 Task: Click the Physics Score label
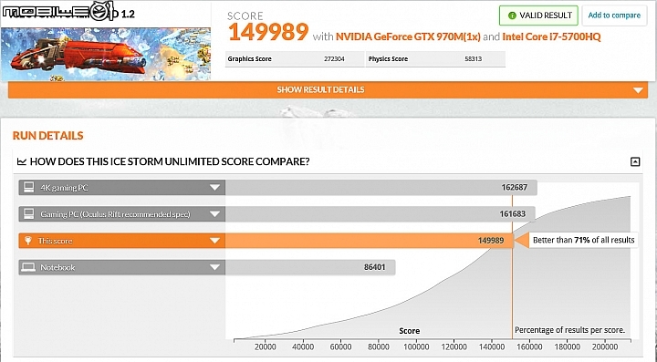pos(388,59)
